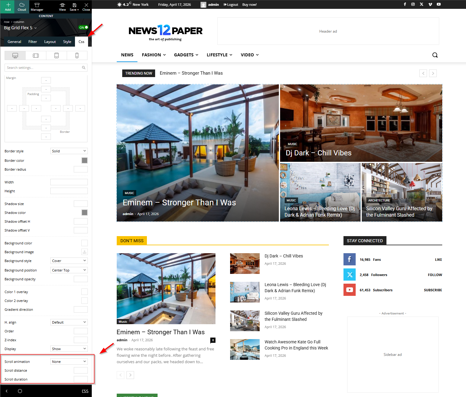The height and width of the screenshot is (397, 466).
Task: Switch to the Style tab
Action: (x=67, y=42)
